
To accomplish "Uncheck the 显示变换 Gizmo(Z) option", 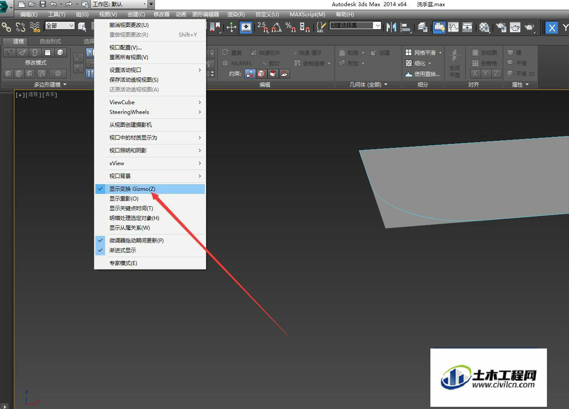I will [150, 189].
